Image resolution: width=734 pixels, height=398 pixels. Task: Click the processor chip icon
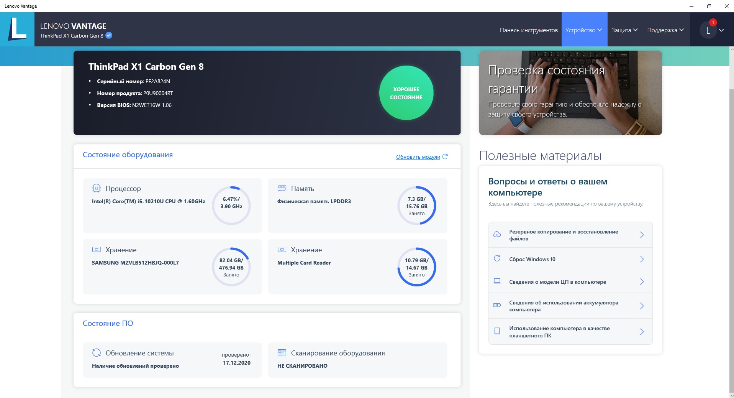click(x=97, y=188)
